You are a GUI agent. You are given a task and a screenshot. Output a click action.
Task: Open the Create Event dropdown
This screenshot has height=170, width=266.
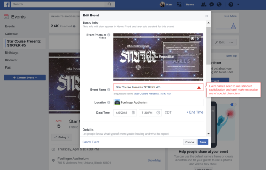(25, 77)
